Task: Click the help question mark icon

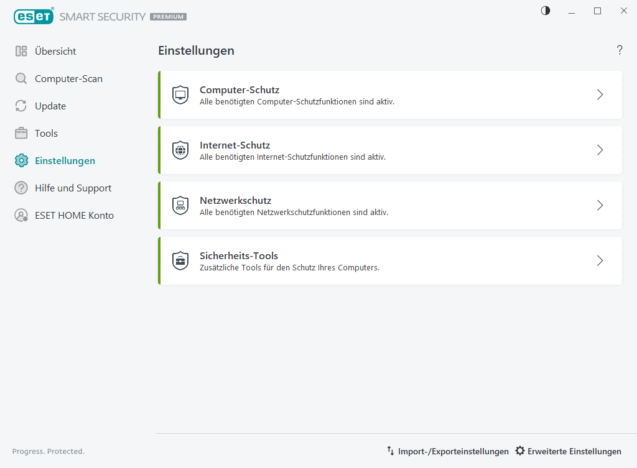Action: point(620,50)
